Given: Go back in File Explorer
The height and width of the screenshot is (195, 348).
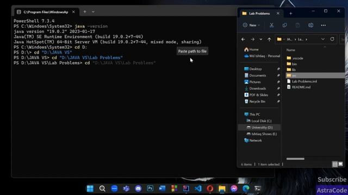Looking at the screenshot, I should pos(243,40).
